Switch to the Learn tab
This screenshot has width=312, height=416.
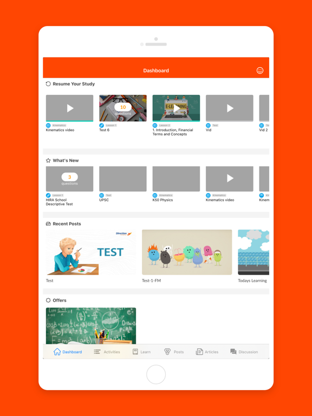141,352
